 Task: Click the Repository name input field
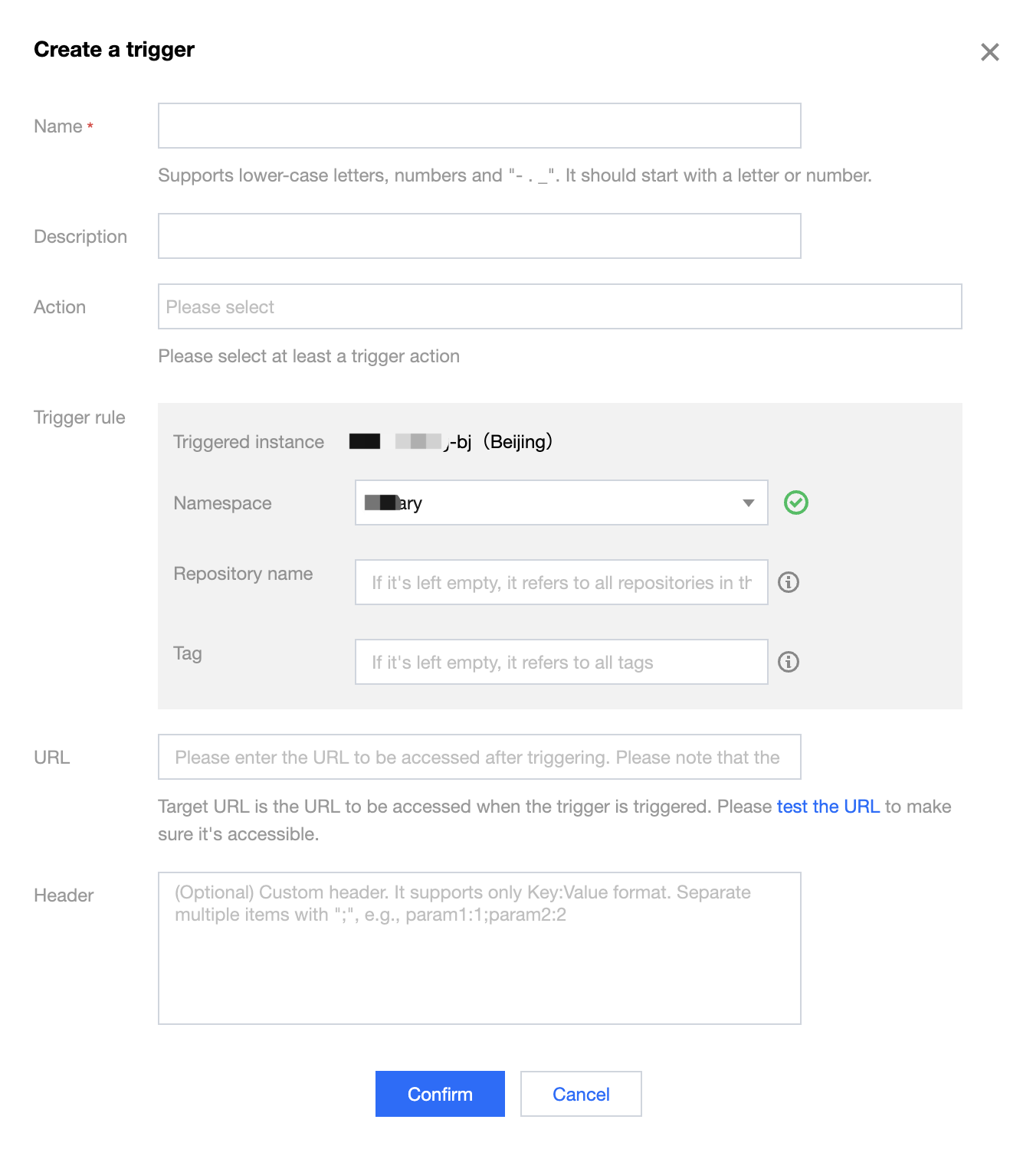pos(561,582)
